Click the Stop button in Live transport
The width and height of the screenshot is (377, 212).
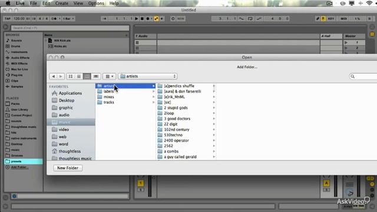(x=142, y=18)
